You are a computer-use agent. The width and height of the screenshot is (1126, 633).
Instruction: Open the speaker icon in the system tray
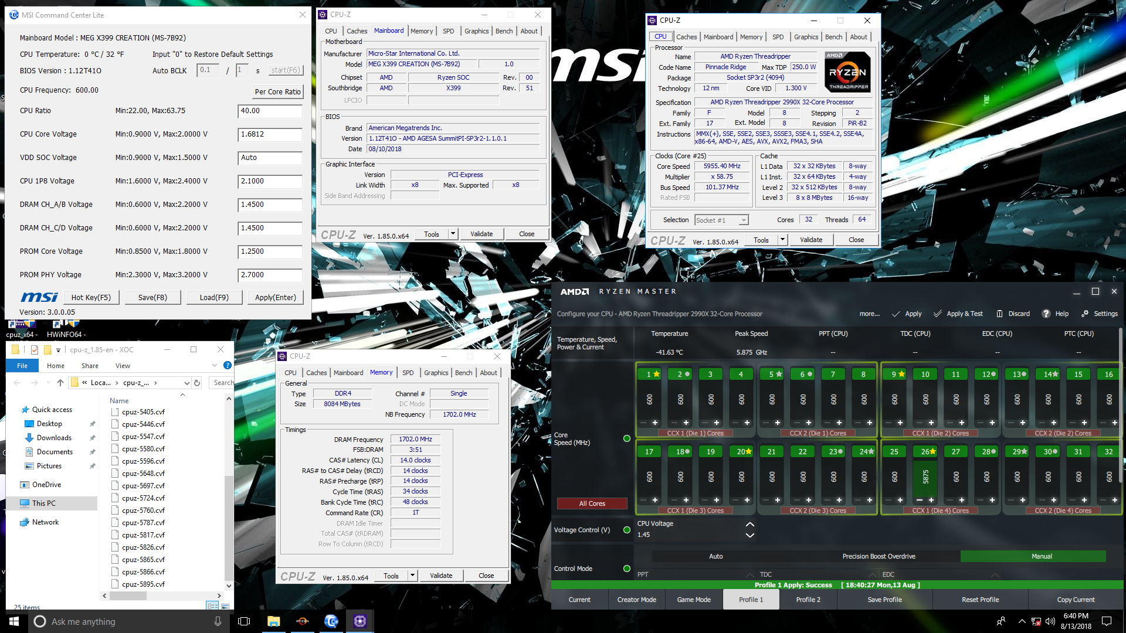1050,621
